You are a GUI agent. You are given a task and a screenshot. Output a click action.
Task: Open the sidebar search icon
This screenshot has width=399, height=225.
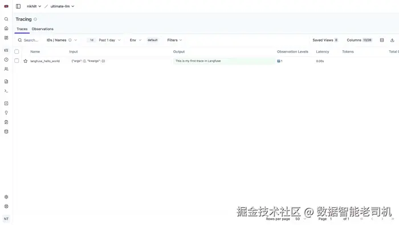point(6,19)
